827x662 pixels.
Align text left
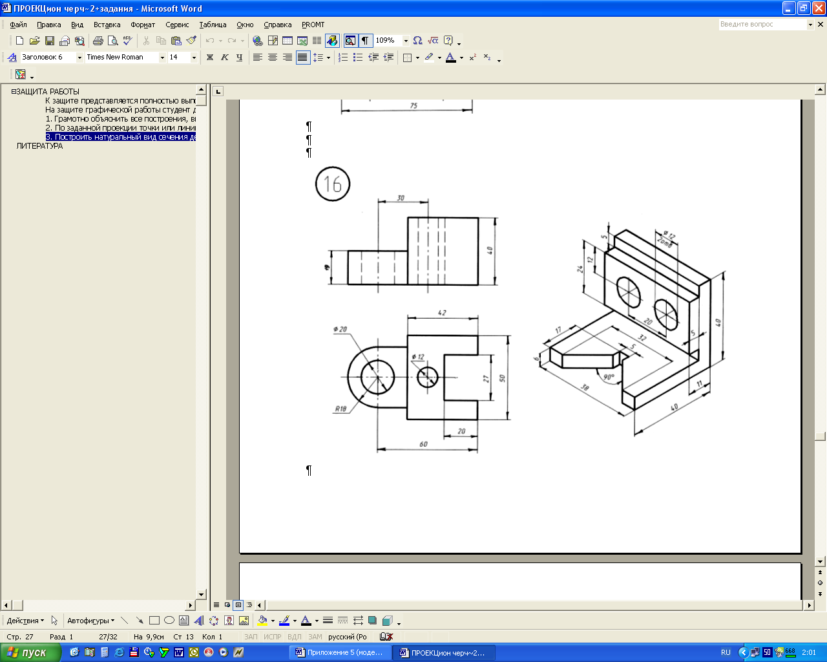point(258,58)
